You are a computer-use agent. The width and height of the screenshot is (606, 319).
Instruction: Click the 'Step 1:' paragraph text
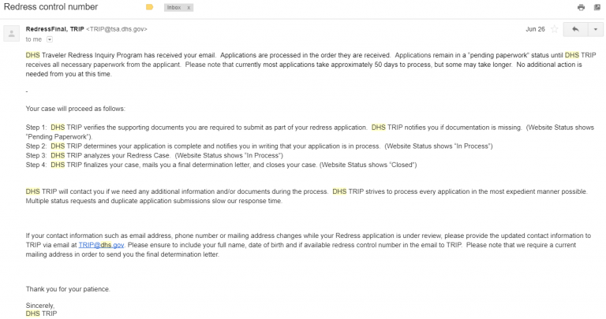tap(237, 127)
